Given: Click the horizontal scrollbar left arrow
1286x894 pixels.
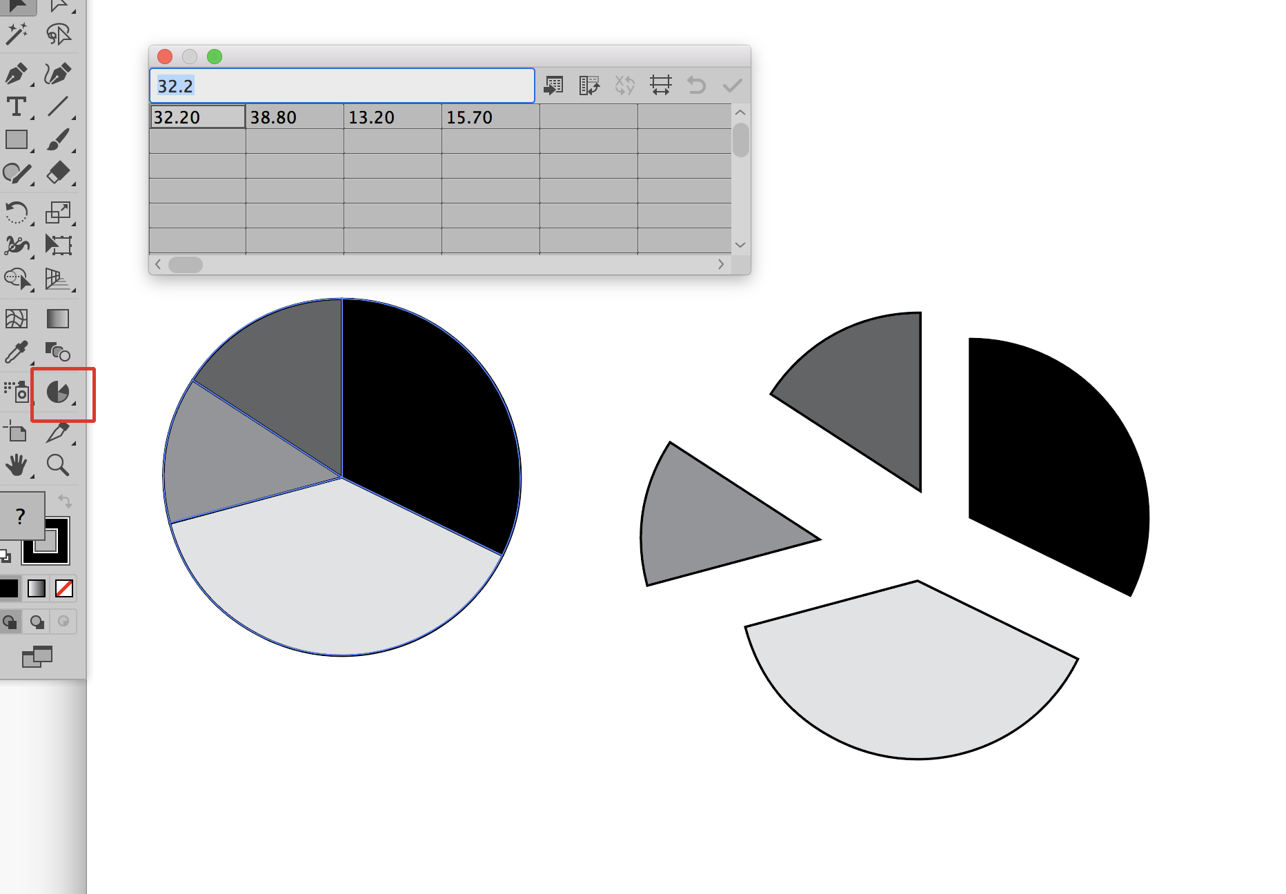Looking at the screenshot, I should click(158, 264).
